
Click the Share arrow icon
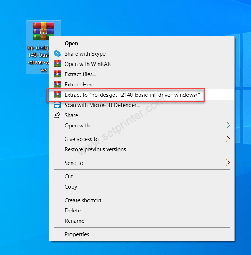click(57, 115)
